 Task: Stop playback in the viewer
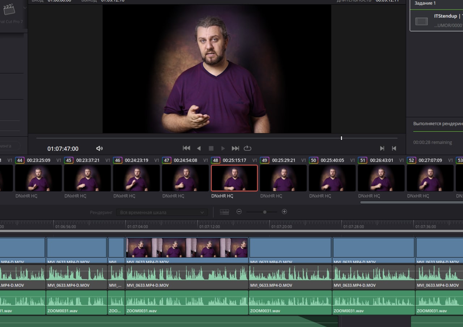click(211, 148)
